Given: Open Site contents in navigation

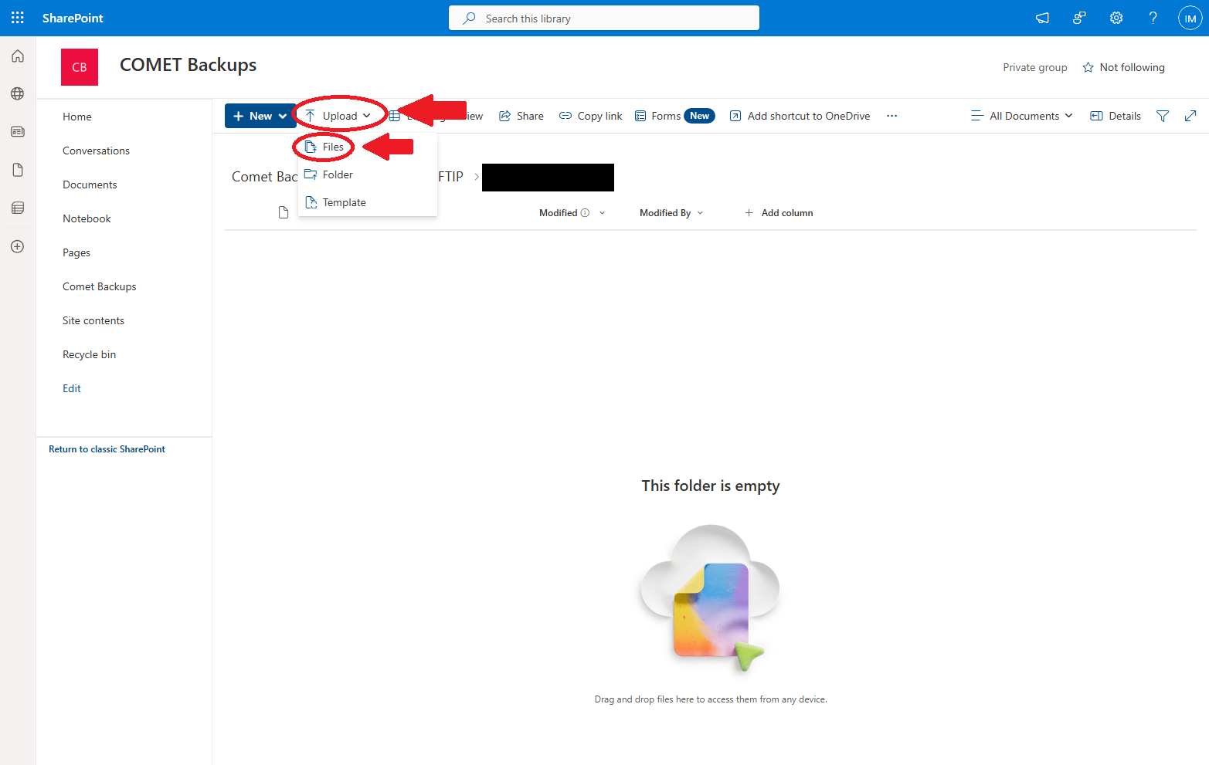Looking at the screenshot, I should 93,320.
